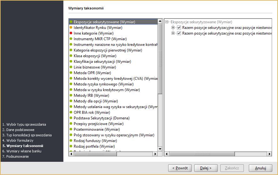Click green dot next to Klasa ekspozycji

pos(71,56)
